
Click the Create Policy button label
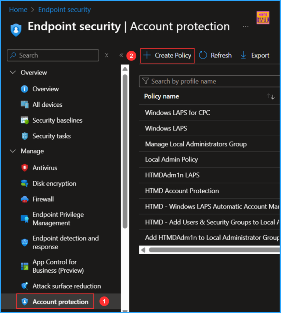[x=173, y=55]
